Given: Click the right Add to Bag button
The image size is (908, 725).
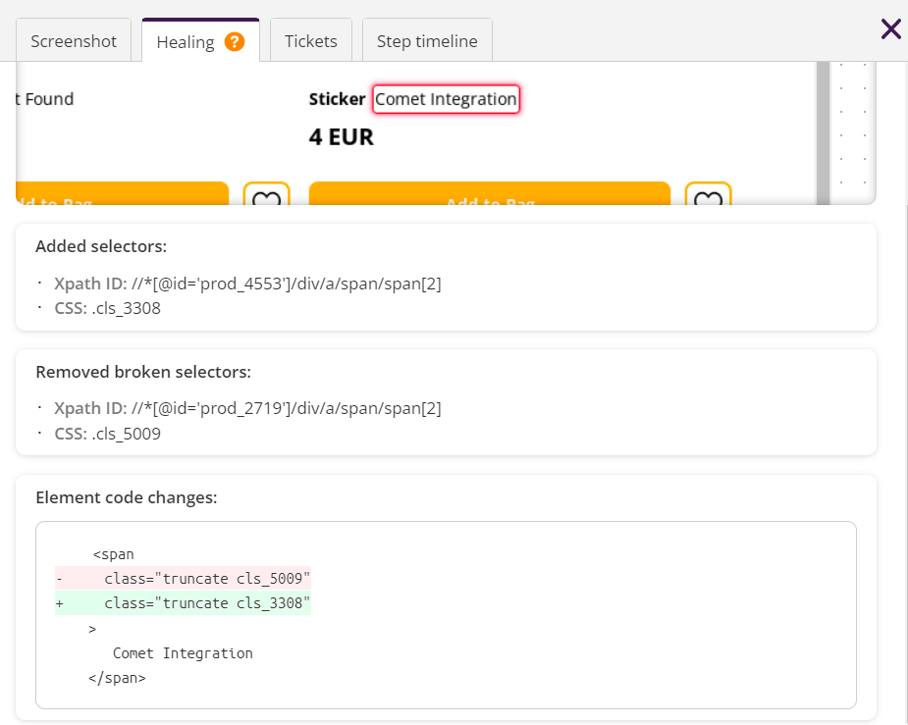Looking at the screenshot, I should (490, 194).
